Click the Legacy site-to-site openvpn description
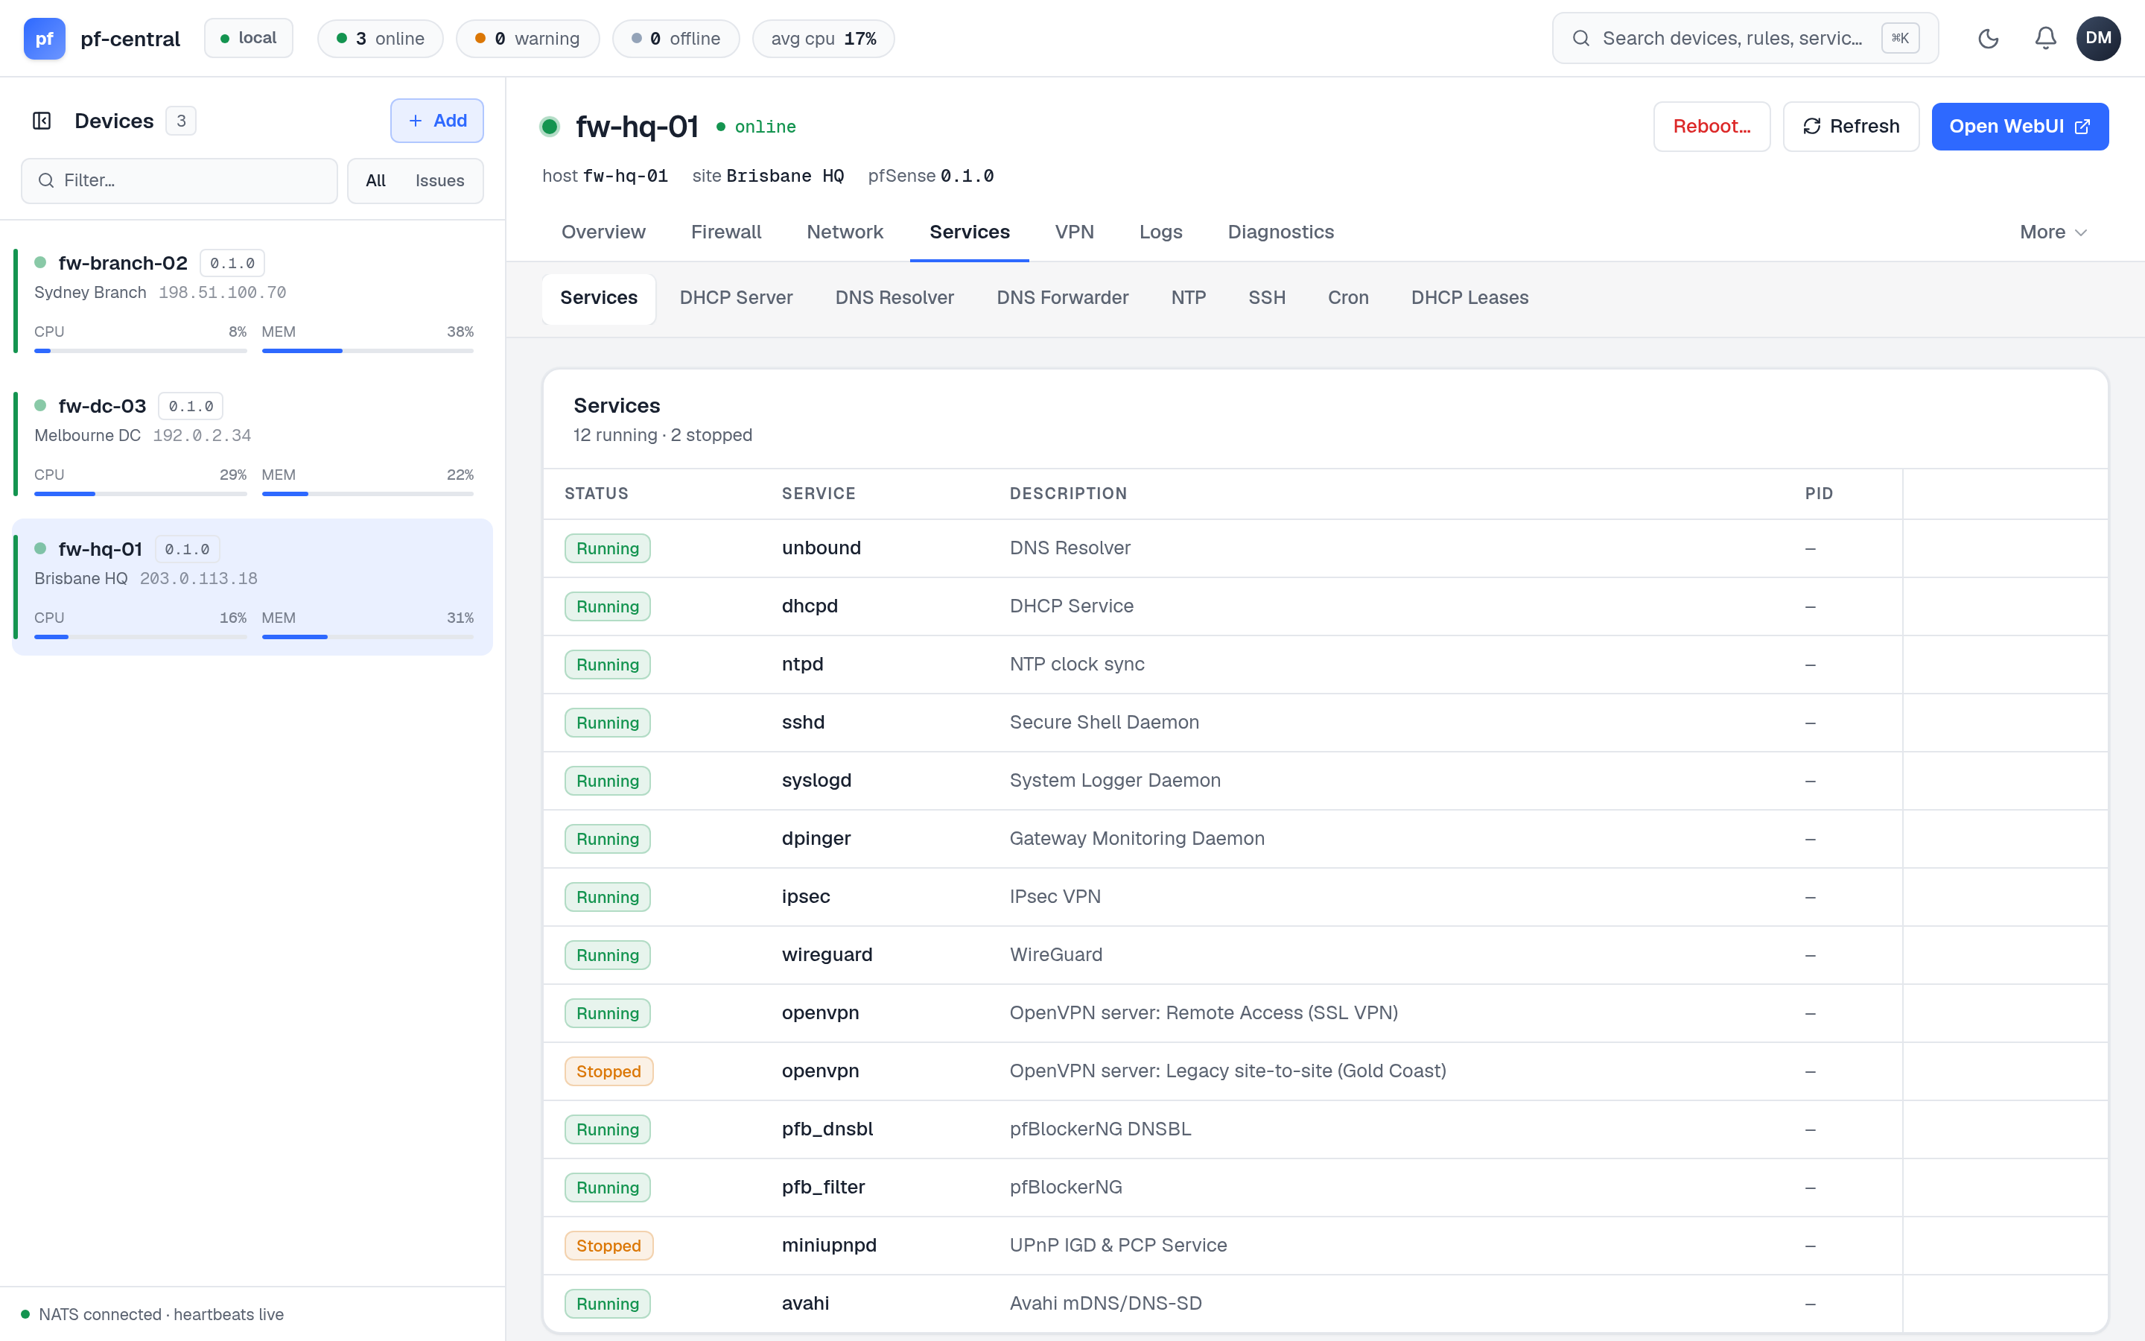Viewport: 2145px width, 1341px height. pos(1227,1071)
